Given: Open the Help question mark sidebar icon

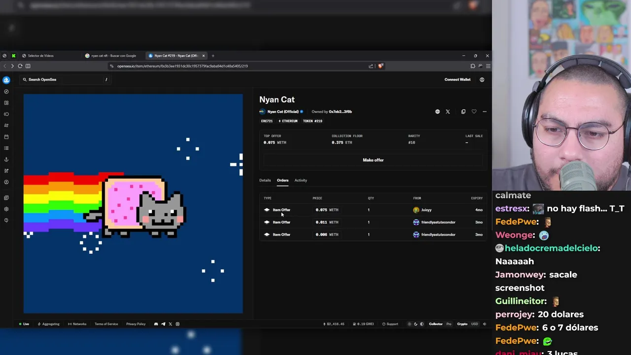Looking at the screenshot, I should coord(6,220).
